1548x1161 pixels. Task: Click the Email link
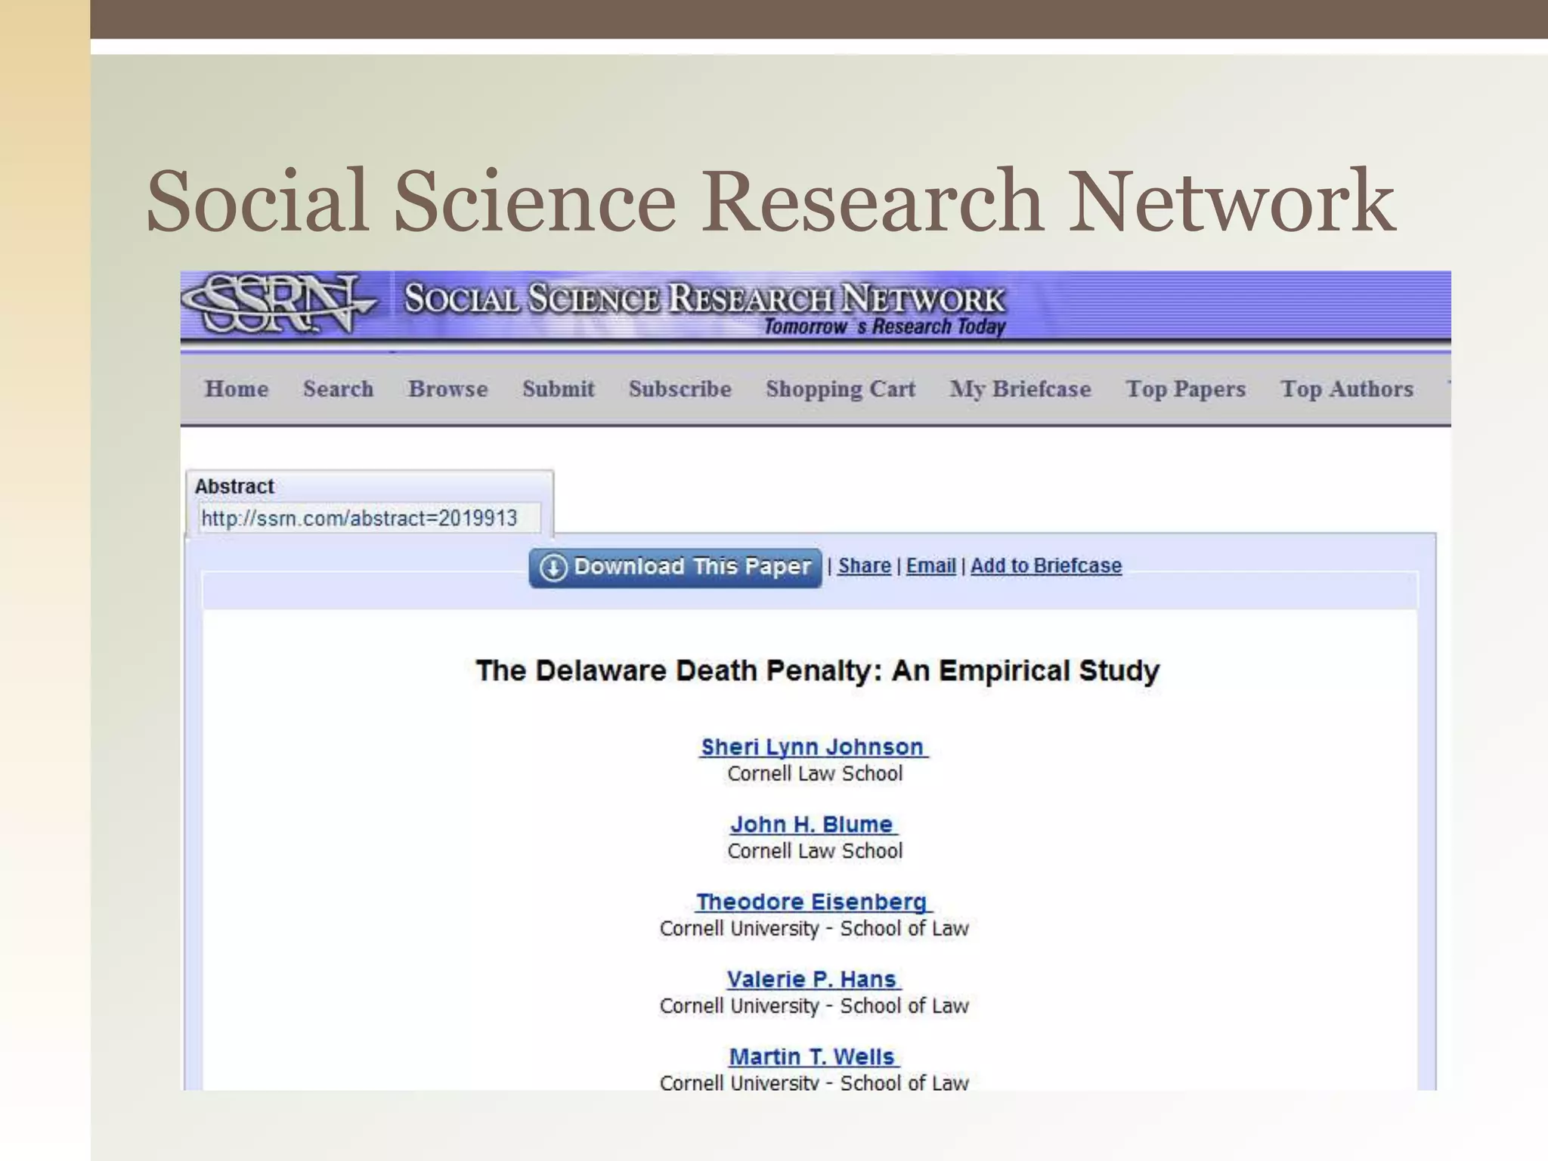[x=930, y=565]
